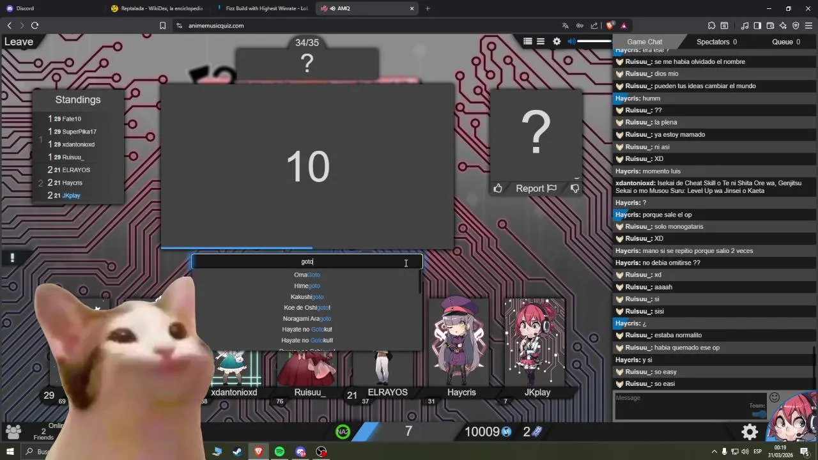Screen dimensions: 818x460
Task: Choose Noragami Aragoto from the suggestions
Action: [307, 318]
